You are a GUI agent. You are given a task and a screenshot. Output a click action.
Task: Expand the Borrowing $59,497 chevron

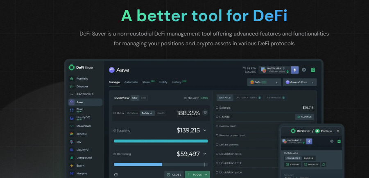click(x=205, y=154)
